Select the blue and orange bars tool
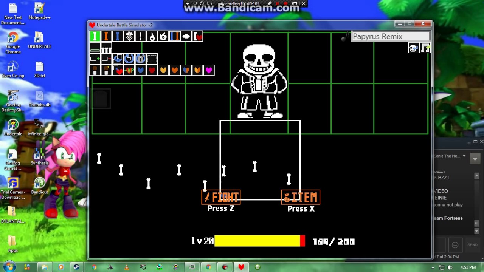Screen dimensions: 484x272 [x=175, y=36]
